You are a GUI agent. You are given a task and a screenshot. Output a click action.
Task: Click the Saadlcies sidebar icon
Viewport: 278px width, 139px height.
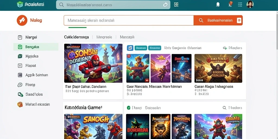[20, 94]
